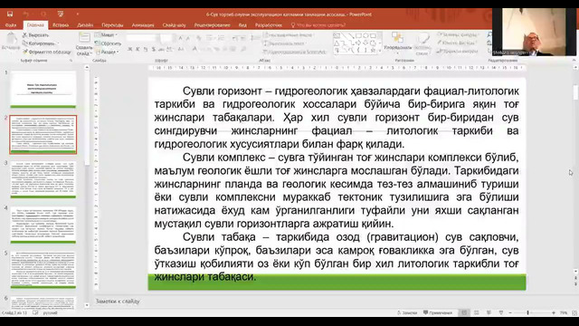579x326 pixels.
Task: Open Эффекты фигуры shape effects
Action: (x=457, y=51)
